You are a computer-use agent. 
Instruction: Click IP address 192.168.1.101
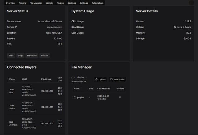[x=47, y=107]
